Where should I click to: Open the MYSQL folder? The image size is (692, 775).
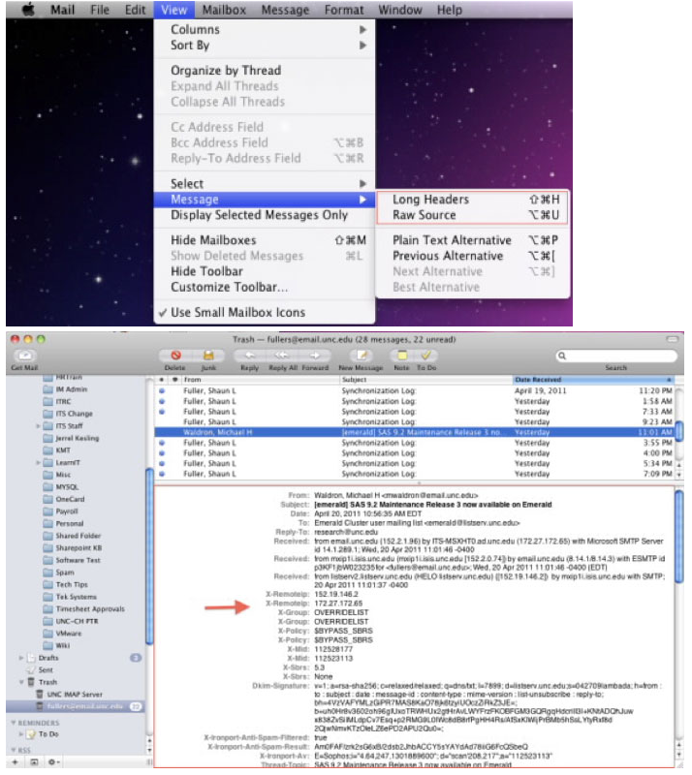tap(61, 487)
